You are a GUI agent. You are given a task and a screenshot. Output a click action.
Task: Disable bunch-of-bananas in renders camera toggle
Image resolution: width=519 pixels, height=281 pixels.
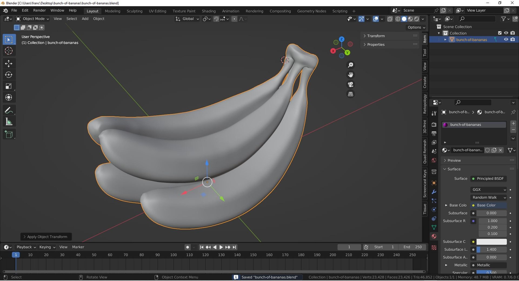pos(513,39)
